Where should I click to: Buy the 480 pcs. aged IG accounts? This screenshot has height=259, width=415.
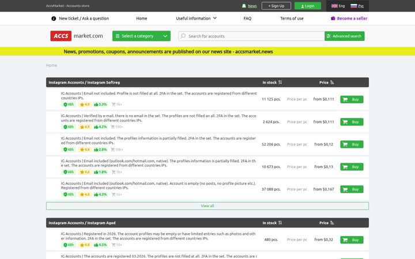[x=352, y=239]
